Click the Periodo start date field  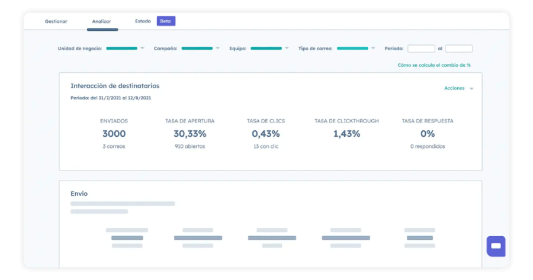(421, 49)
